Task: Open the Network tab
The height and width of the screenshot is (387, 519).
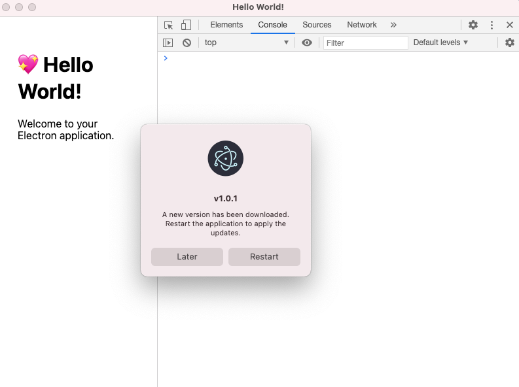Action: (362, 25)
